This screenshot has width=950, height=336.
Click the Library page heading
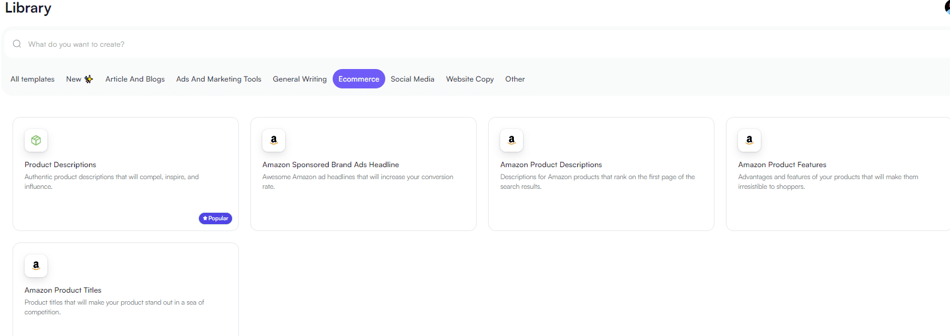28,8
